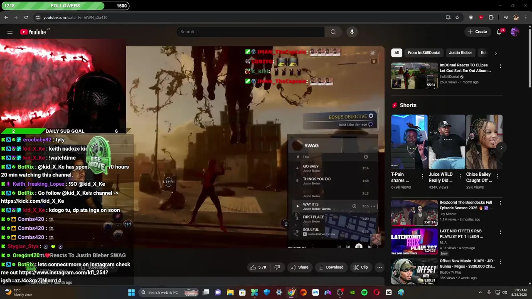Start voice search with the microphone

coord(352,32)
